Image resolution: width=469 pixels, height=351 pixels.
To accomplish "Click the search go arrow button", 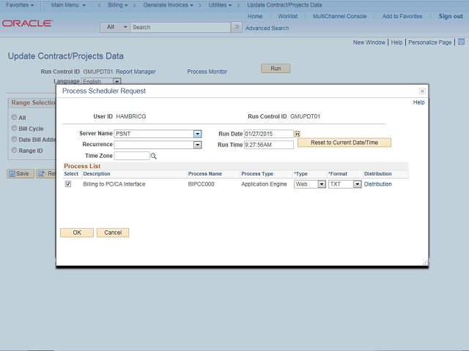I will (x=237, y=27).
